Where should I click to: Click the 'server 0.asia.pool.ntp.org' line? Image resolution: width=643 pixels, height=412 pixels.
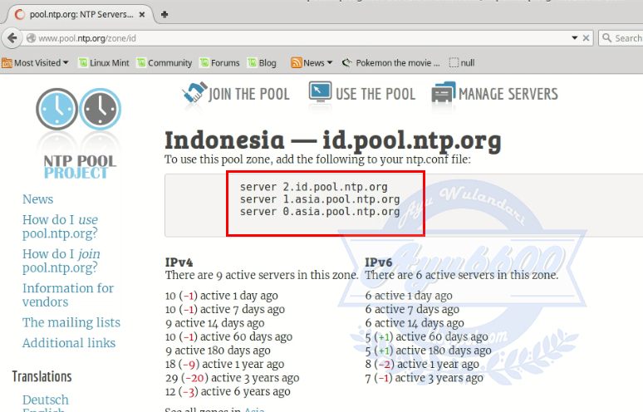point(320,212)
